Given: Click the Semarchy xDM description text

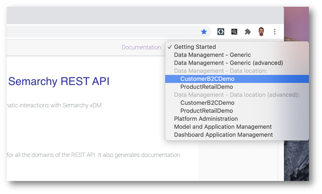Looking at the screenshot, I should [55, 105].
